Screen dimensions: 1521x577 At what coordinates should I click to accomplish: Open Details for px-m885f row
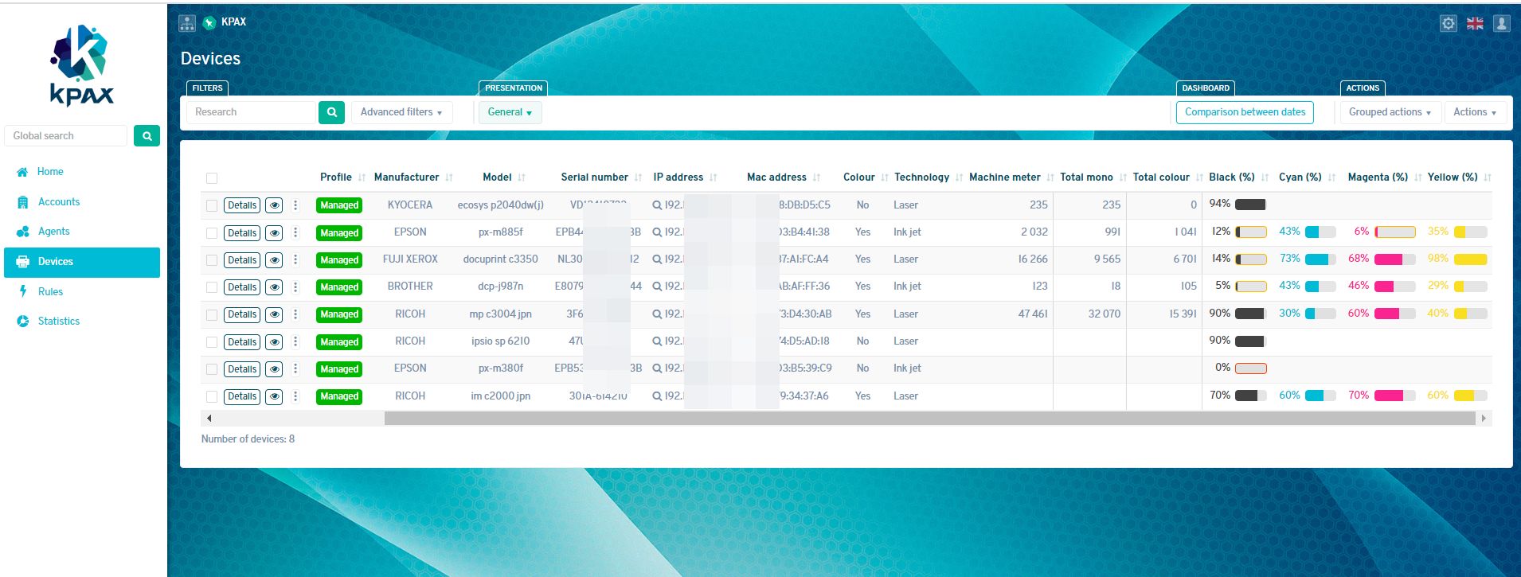(x=242, y=233)
